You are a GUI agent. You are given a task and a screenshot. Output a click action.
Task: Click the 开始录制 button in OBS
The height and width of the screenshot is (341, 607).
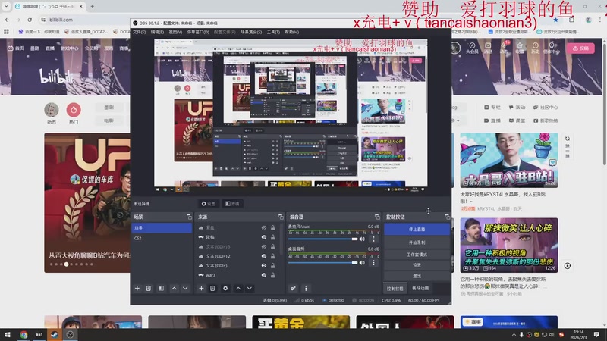point(417,242)
